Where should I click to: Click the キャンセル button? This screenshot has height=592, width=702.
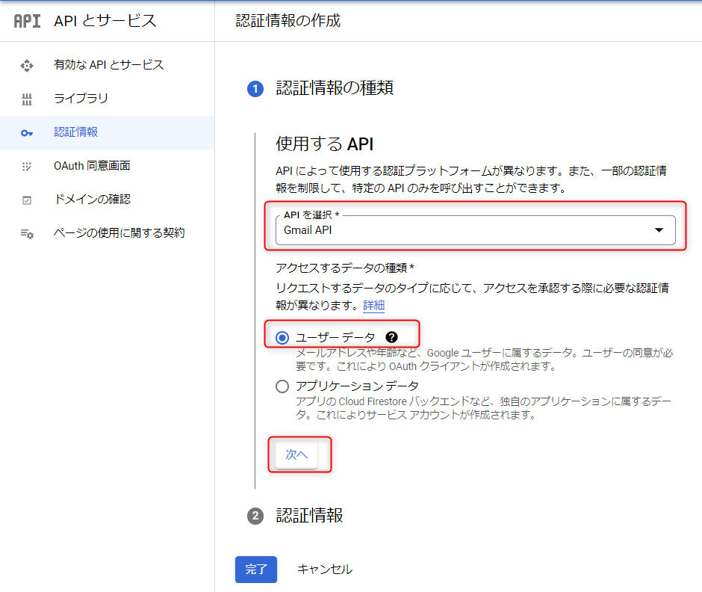coord(324,570)
